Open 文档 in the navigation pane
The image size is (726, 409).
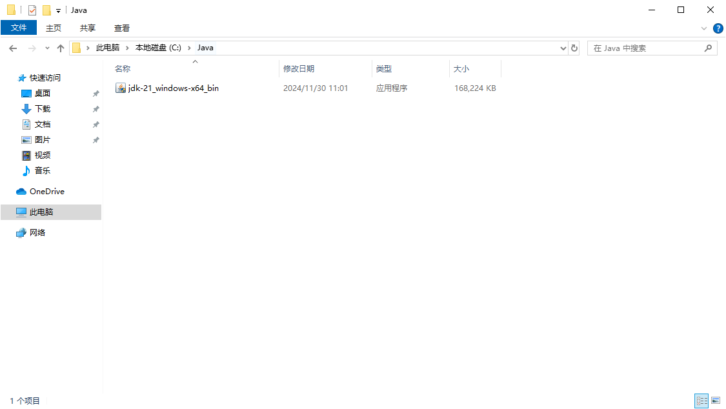pos(43,124)
